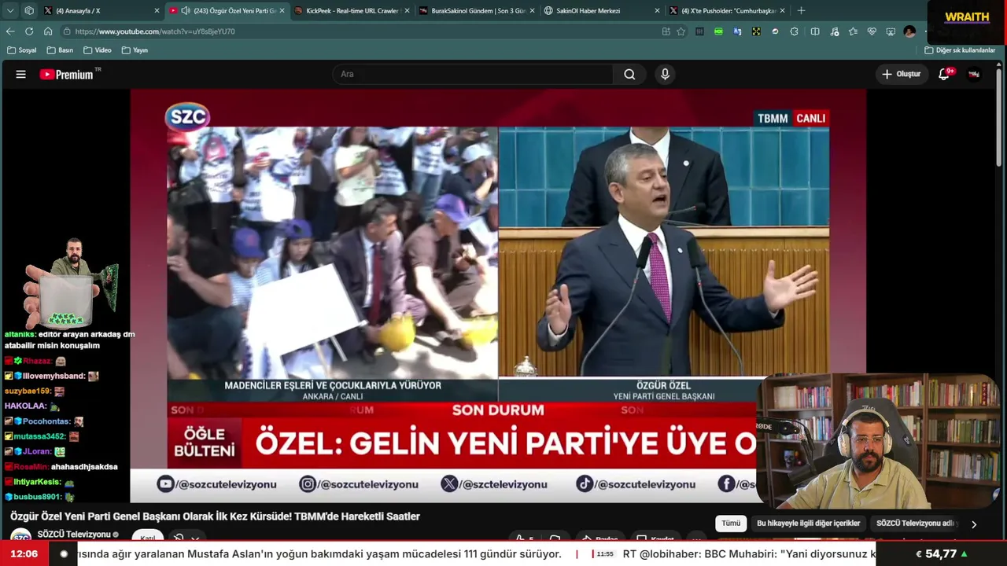This screenshot has height=566, width=1007.
Task: Open the Sosyal bookmarks folder
Action: 22,50
